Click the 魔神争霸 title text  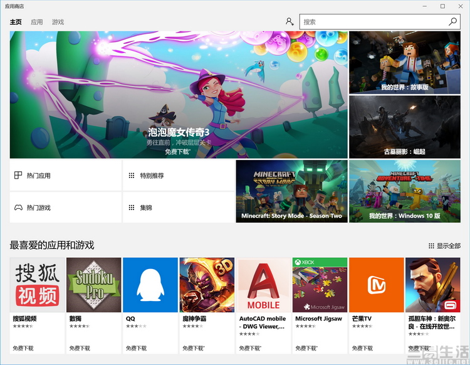(194, 319)
